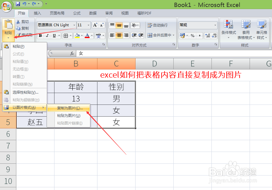Apply cell borders icon
This screenshot has width=272, height=190.
point(66,36)
